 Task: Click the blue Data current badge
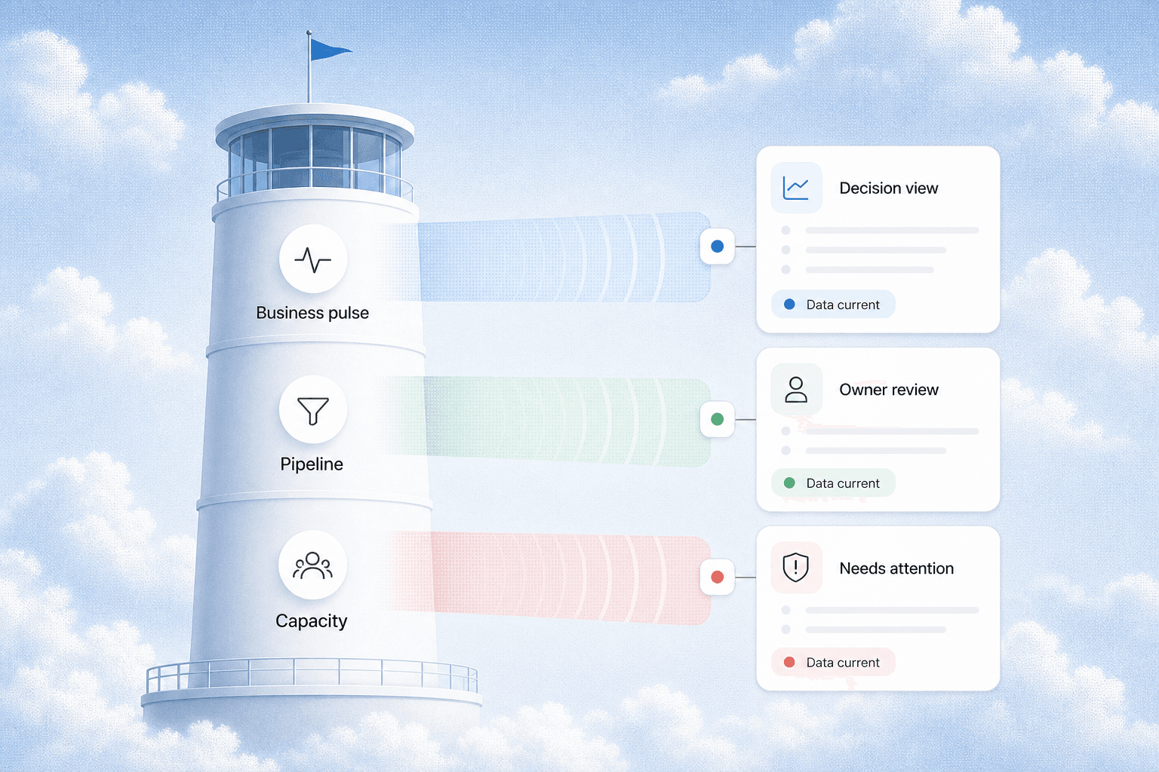pos(833,304)
